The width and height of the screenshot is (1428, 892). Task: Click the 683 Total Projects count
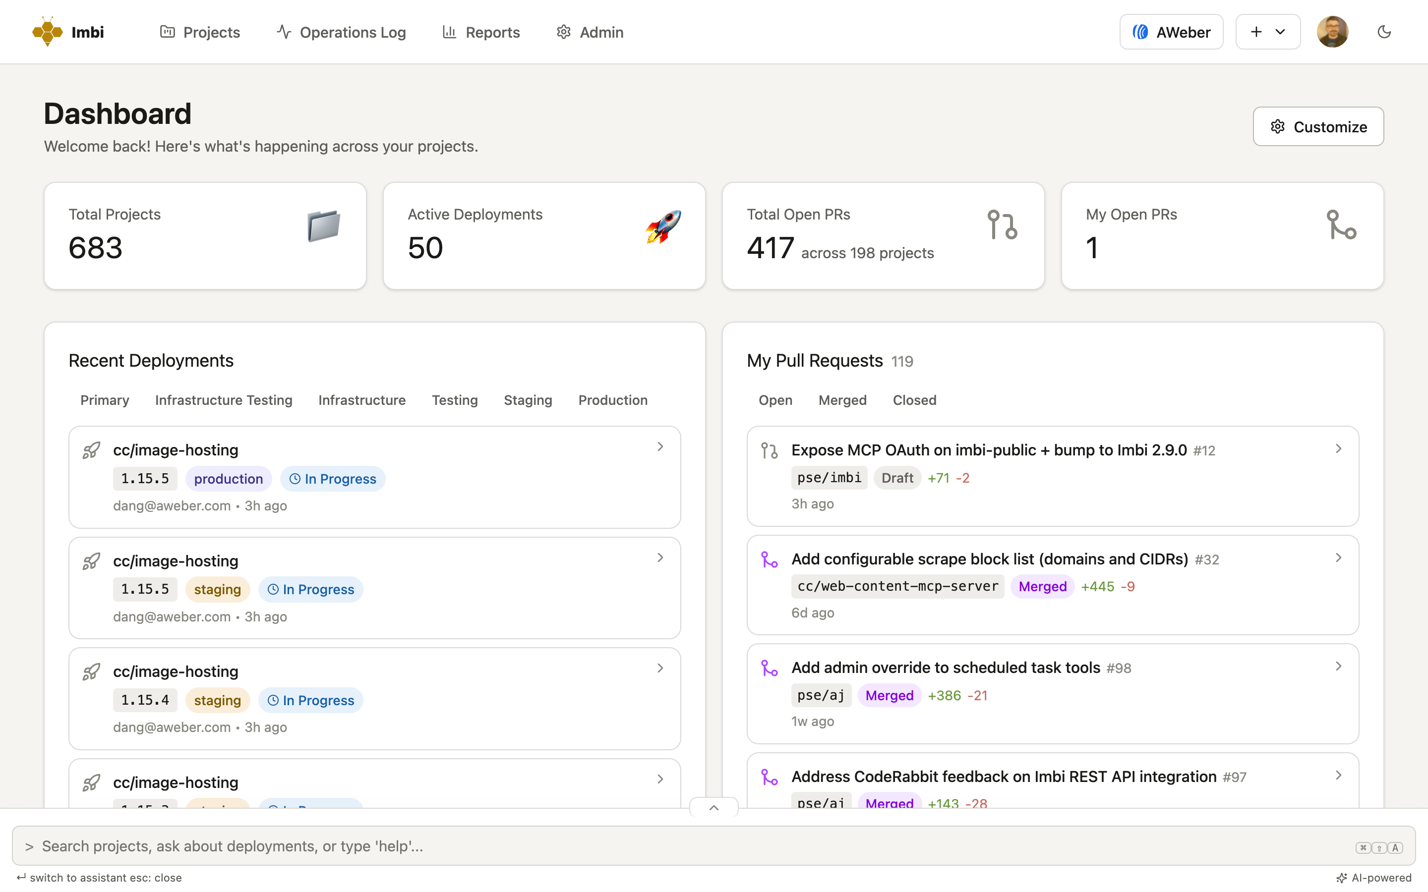point(96,248)
